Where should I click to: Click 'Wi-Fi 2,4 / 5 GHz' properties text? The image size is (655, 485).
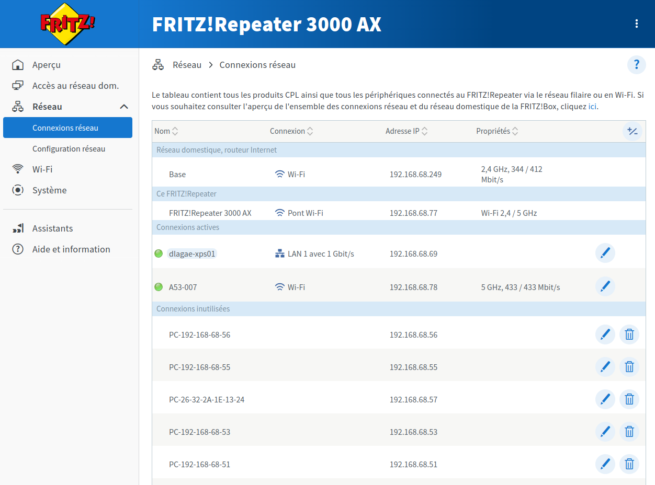[509, 213]
